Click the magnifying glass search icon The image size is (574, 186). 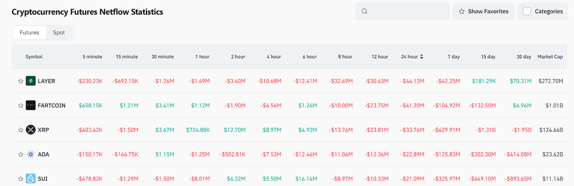[x=365, y=12]
